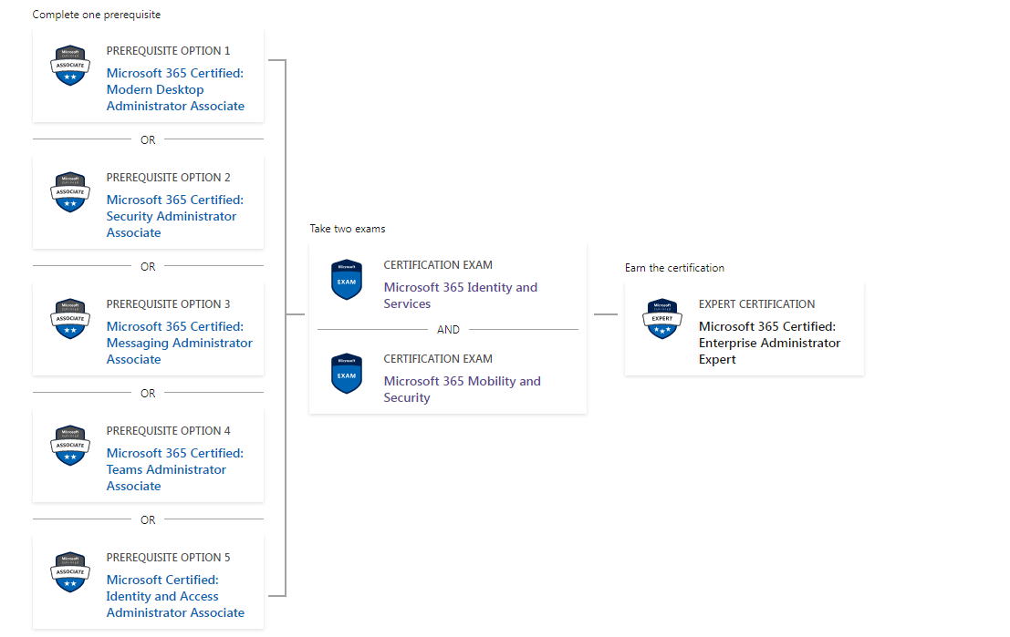This screenshot has height=637, width=1010.
Task: Open Microsoft 365 Mobility and Security exam
Action: 463,389
